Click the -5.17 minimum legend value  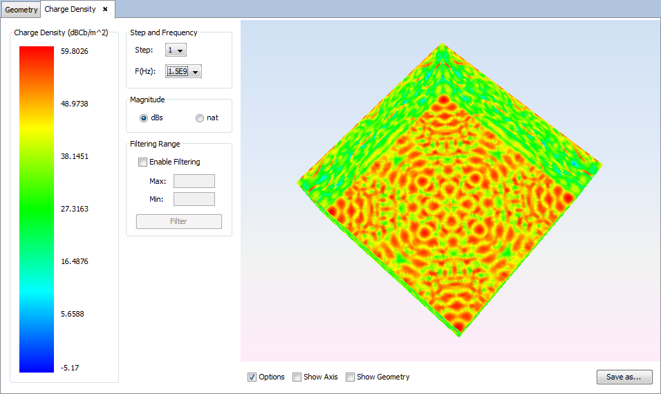[x=70, y=368]
